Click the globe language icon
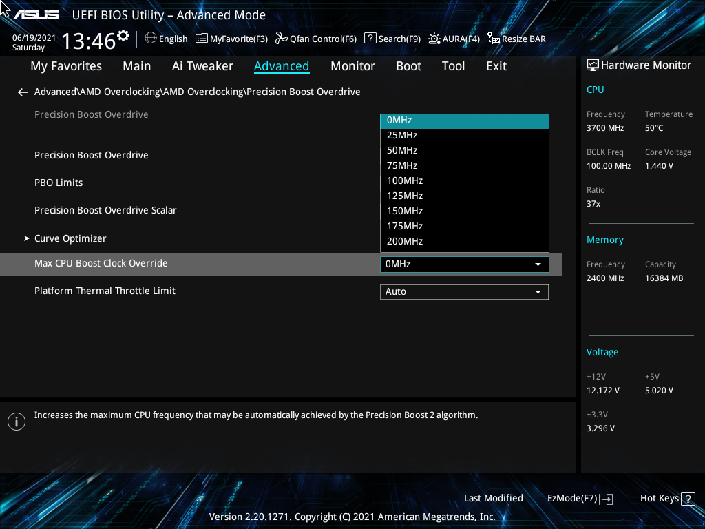The width and height of the screenshot is (705, 529). pyautogui.click(x=151, y=39)
